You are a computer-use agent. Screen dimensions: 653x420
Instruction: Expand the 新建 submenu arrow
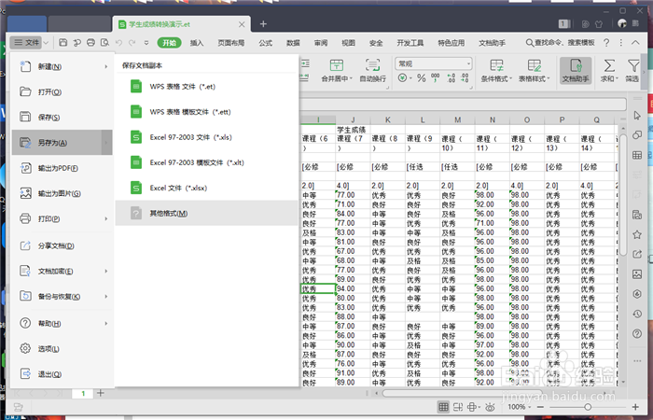pos(105,66)
